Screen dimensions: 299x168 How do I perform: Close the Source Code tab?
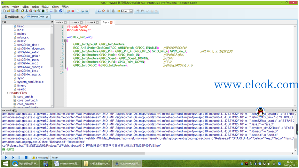47,17
